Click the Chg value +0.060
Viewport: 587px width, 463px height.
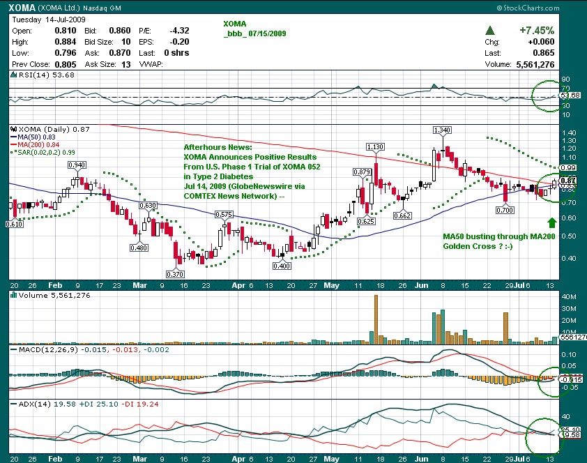click(x=541, y=42)
